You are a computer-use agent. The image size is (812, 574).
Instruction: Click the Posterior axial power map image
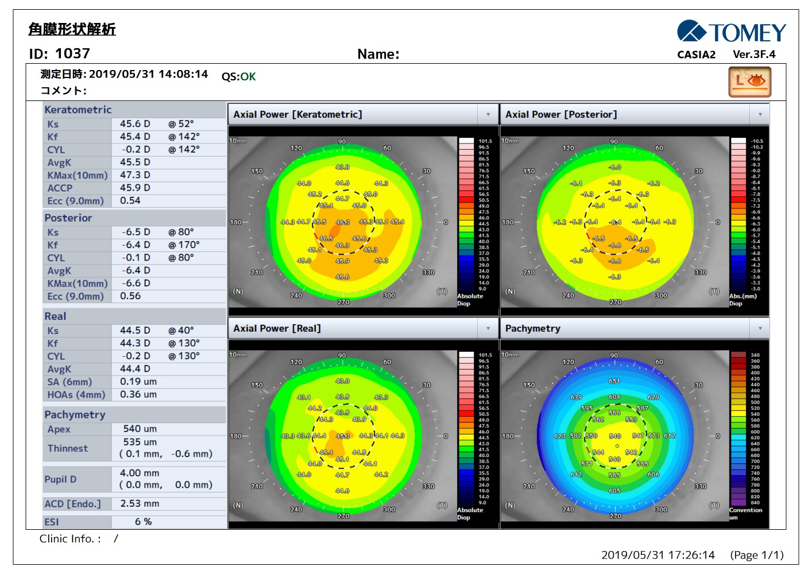[x=614, y=222]
